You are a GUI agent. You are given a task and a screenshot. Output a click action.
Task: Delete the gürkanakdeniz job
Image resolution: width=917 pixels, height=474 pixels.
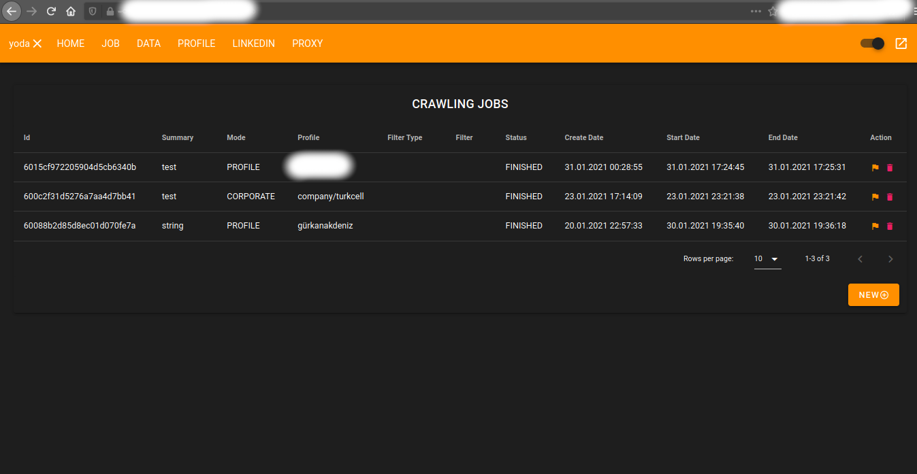[890, 226]
